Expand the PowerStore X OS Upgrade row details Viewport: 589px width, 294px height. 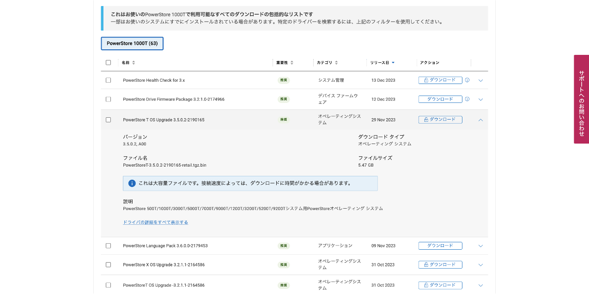pyautogui.click(x=480, y=265)
